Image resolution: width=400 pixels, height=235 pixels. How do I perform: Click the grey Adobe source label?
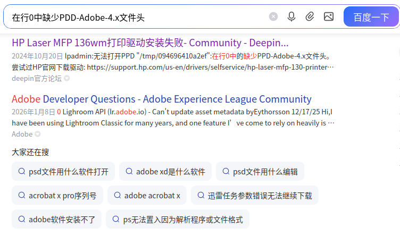(x=22, y=134)
